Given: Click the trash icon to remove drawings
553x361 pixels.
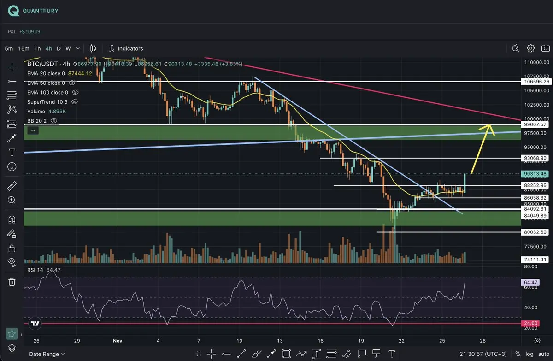Looking at the screenshot, I should point(12,282).
